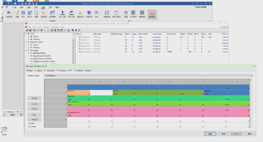The height and width of the screenshot is (142, 263).
Task: Click the 工程设置 project settings icon
Action: tap(9, 14)
